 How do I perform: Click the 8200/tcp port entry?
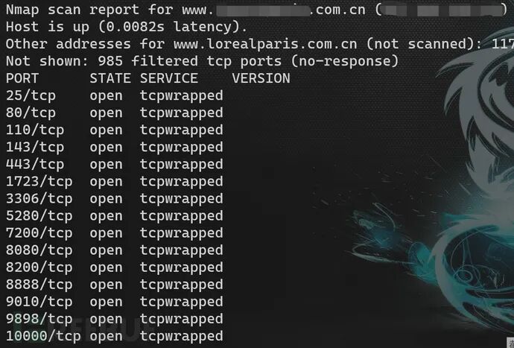(x=39, y=268)
